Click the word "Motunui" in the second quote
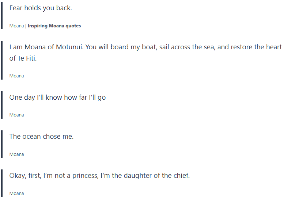This screenshot has height=199, width=295. click(x=69, y=47)
